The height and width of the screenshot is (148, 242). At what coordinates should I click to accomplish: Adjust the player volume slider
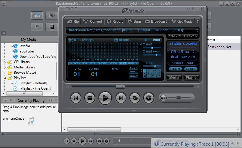tap(179, 98)
